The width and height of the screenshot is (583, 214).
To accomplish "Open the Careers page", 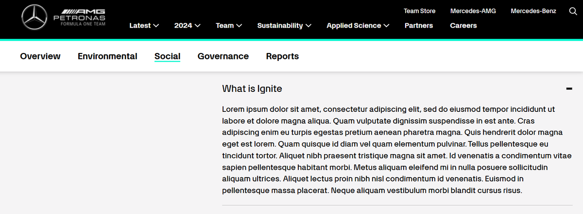I will tap(463, 25).
